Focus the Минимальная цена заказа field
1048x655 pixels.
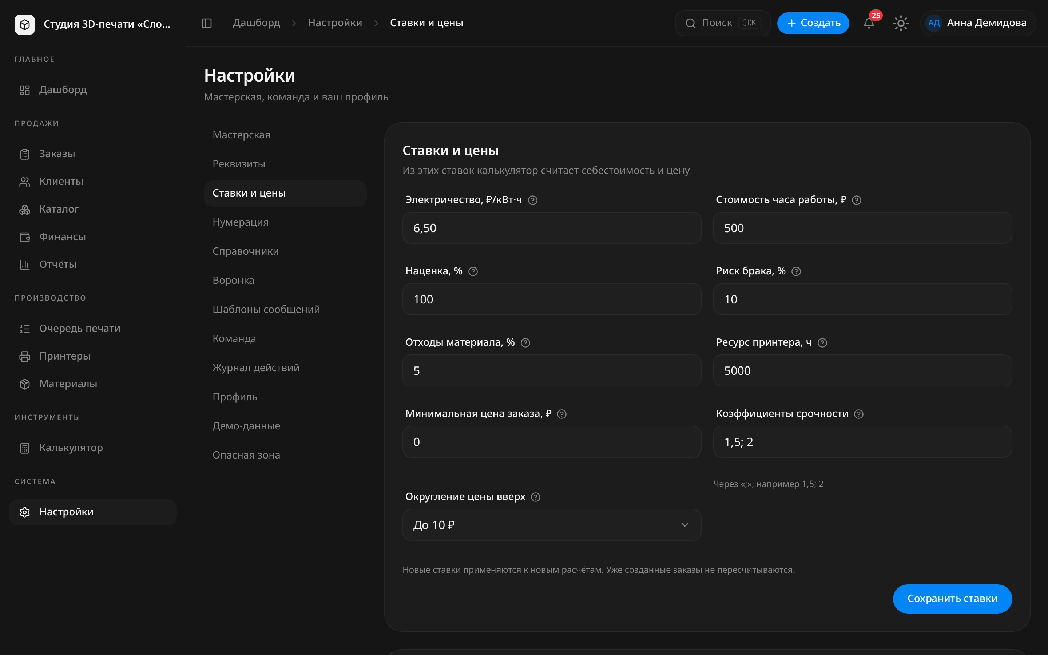(x=551, y=442)
